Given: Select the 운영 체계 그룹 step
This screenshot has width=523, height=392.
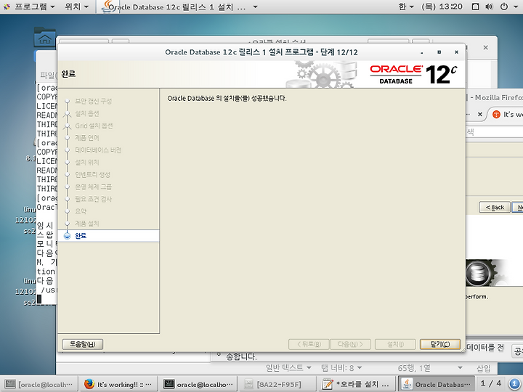Looking at the screenshot, I should (x=94, y=187).
